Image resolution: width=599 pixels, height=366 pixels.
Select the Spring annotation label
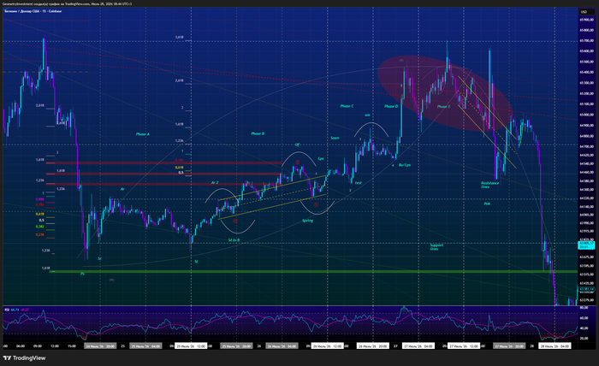[307, 221]
